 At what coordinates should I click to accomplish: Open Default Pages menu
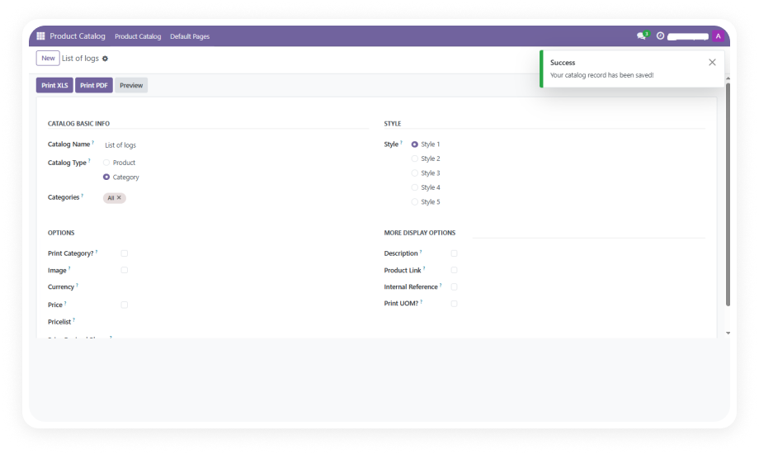[x=190, y=36]
